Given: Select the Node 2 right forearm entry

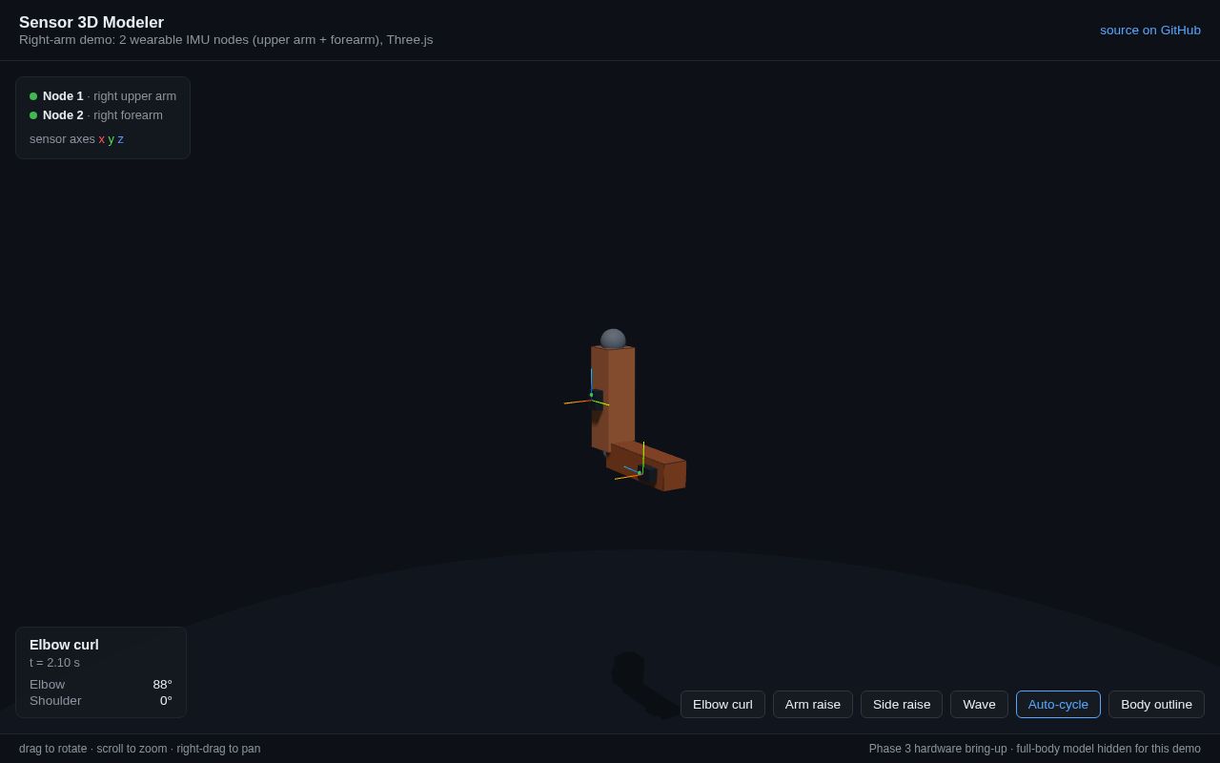Looking at the screenshot, I should (96, 115).
